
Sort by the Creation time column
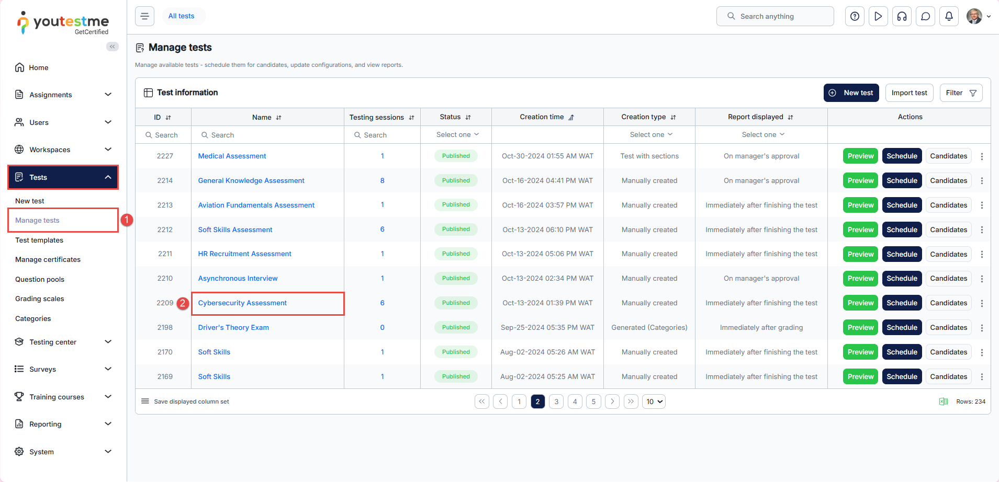pyautogui.click(x=571, y=118)
